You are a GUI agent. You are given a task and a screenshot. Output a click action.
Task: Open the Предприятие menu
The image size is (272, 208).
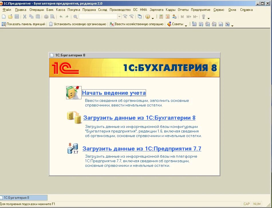[200, 10]
